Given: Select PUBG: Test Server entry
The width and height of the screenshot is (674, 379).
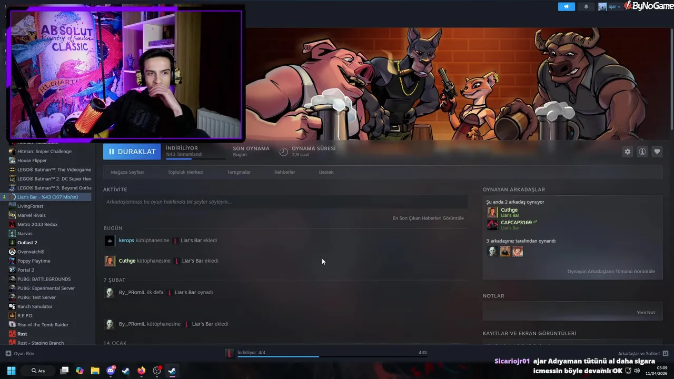Looking at the screenshot, I should [36, 297].
